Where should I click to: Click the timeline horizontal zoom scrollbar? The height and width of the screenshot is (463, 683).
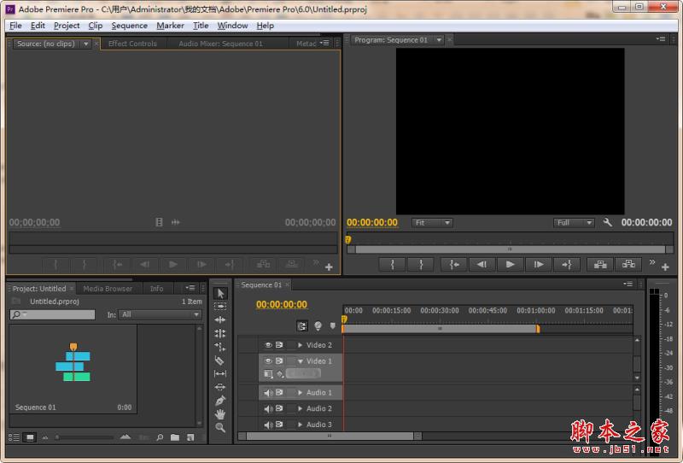tap(330, 436)
